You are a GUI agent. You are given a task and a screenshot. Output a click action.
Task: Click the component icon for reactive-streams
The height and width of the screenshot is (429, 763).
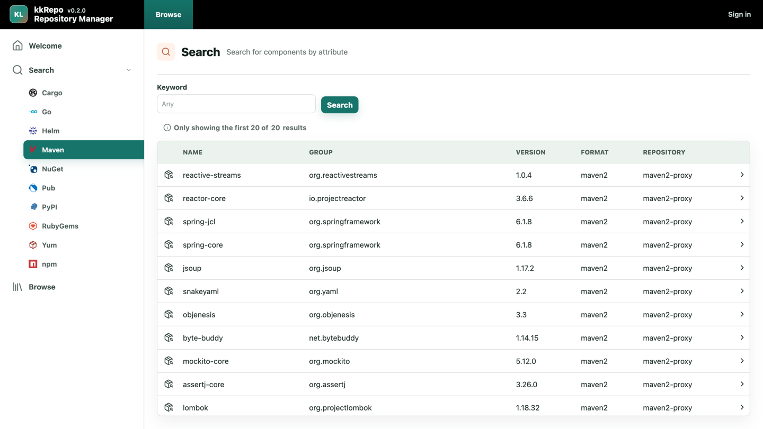168,175
